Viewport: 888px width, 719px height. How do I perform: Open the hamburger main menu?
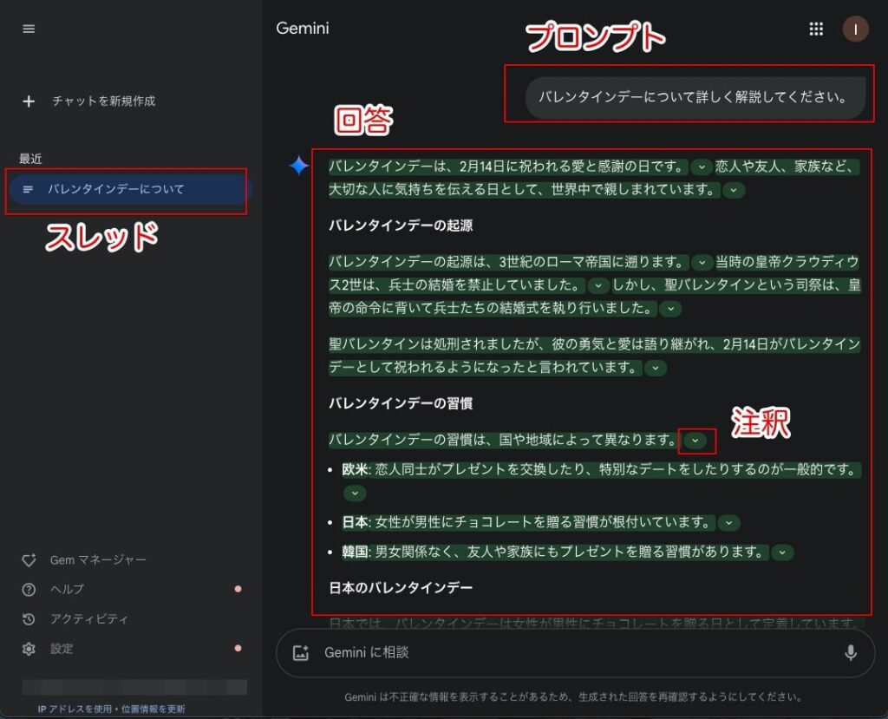point(29,29)
